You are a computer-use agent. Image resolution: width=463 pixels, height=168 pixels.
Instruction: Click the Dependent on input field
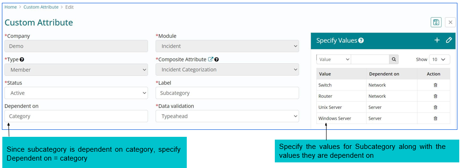[x=76, y=116]
